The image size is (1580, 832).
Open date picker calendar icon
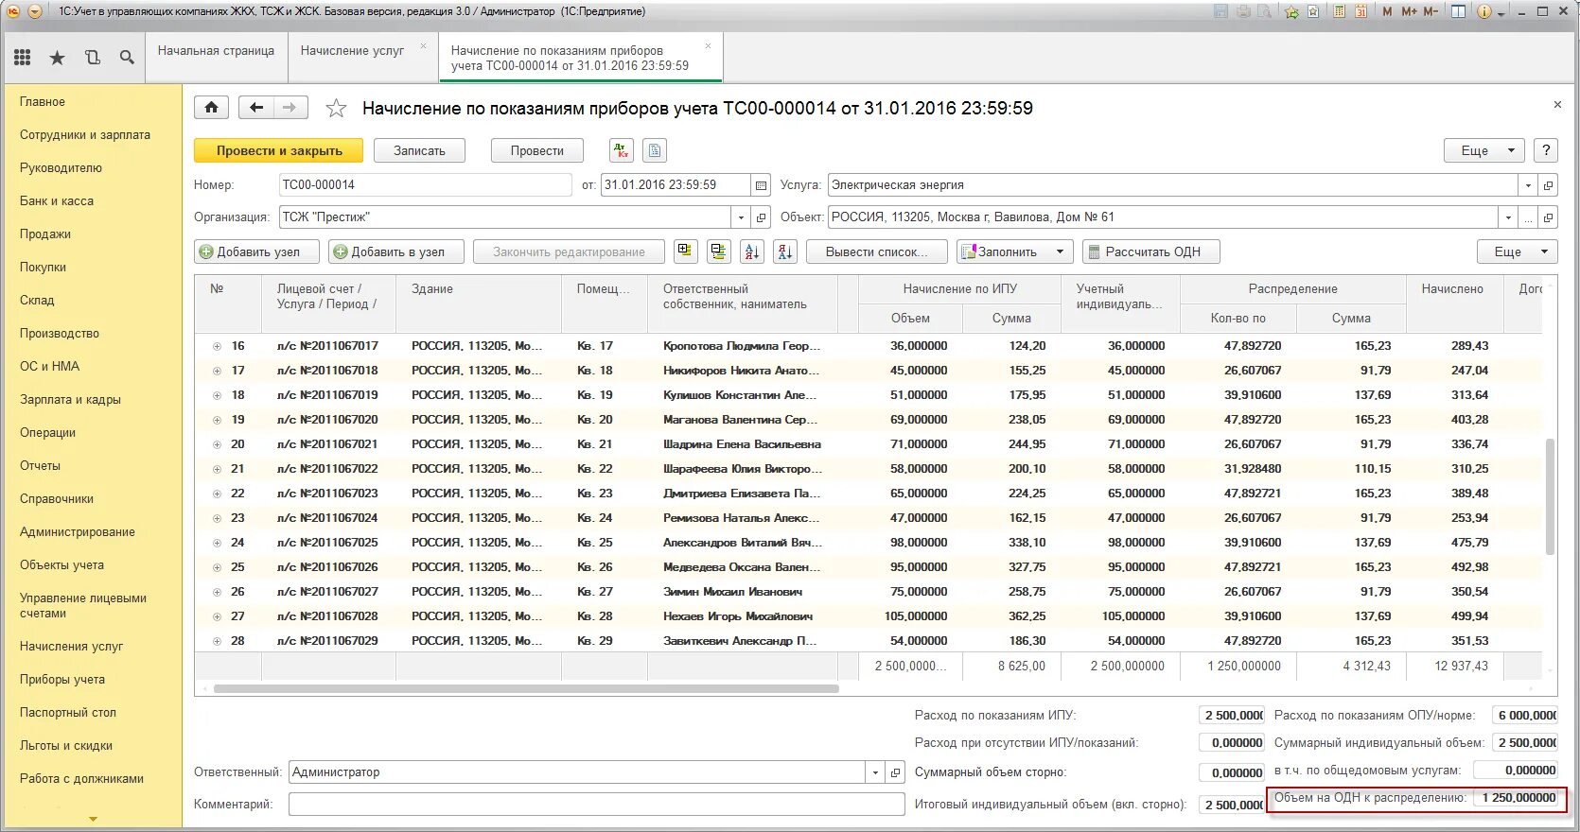click(x=761, y=185)
